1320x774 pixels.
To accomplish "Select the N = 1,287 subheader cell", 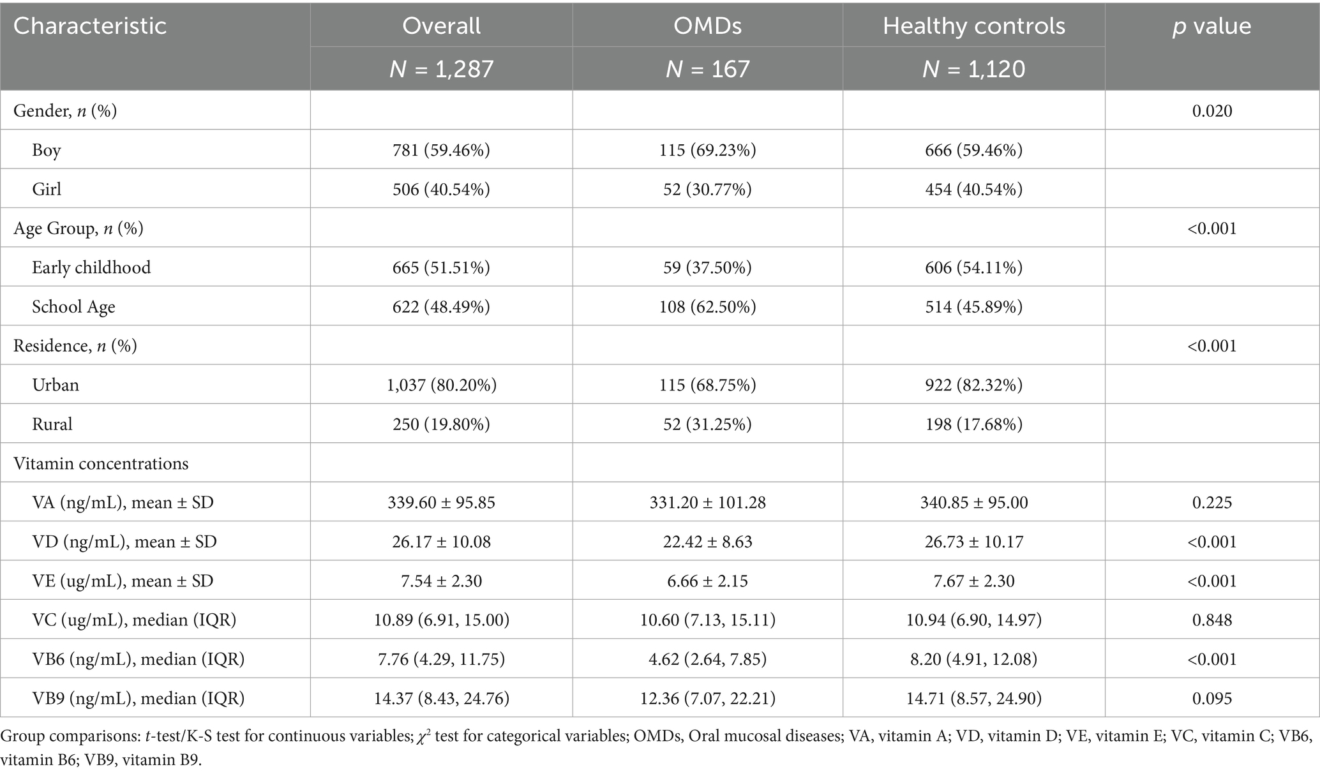I will click(441, 68).
